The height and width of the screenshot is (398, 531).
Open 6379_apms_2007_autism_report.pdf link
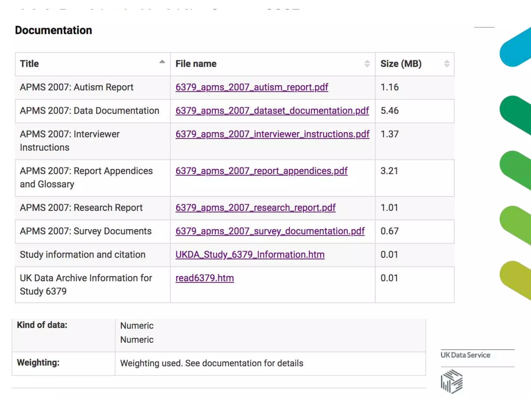click(x=251, y=87)
